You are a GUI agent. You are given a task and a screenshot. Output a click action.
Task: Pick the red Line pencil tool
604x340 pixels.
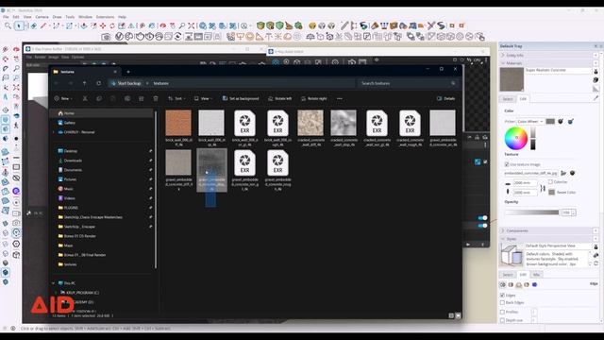[x=43, y=25]
